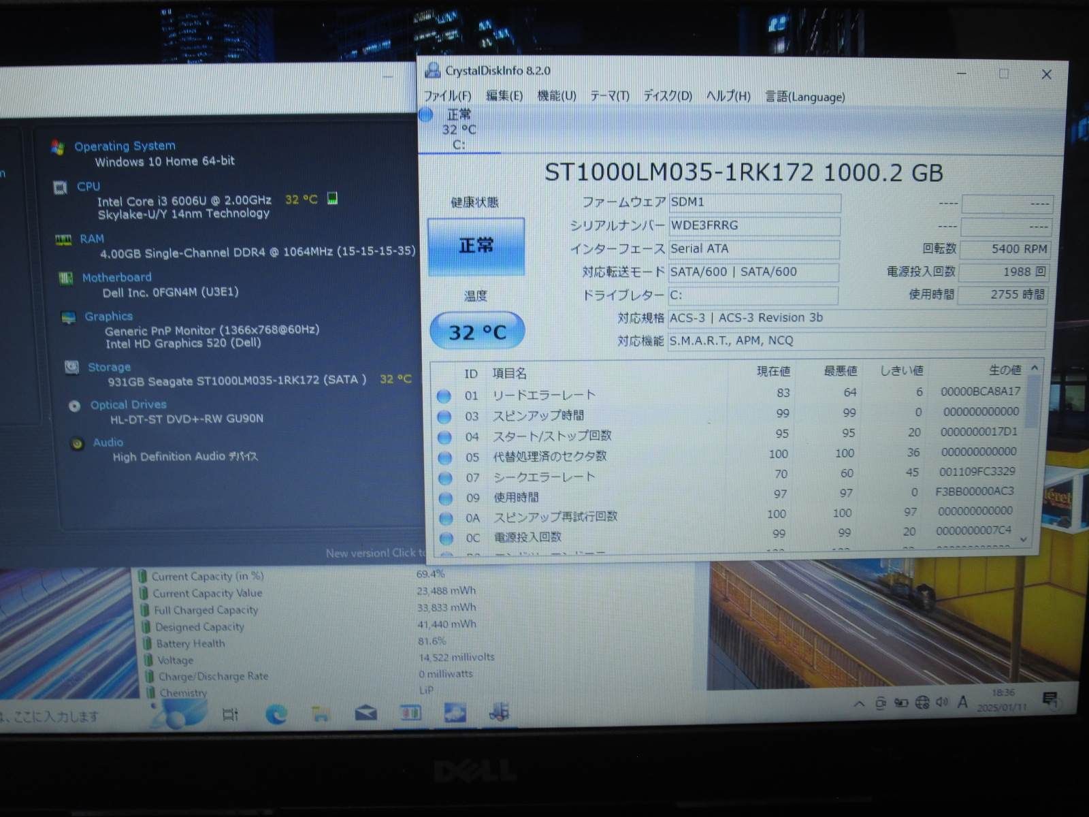Click the standard field ACS-3 | ACS-3 Revision 3b

click(857, 318)
